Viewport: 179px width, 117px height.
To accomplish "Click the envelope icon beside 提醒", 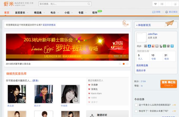I will pyautogui.click(x=154, y=12).
